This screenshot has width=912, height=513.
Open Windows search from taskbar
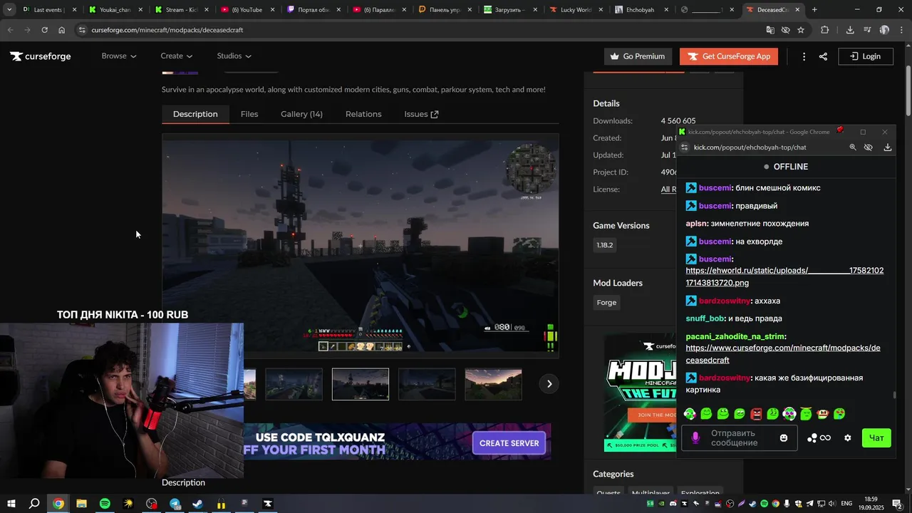click(34, 504)
